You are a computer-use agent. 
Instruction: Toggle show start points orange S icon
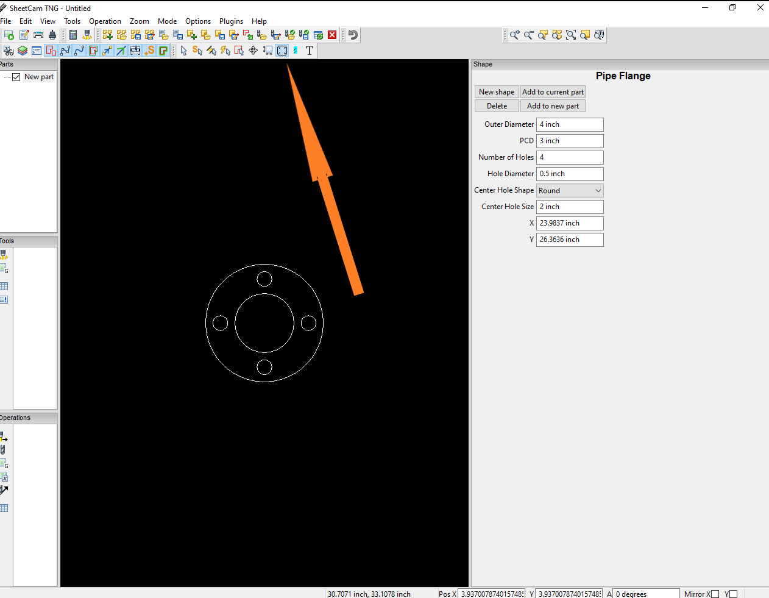[x=149, y=51]
